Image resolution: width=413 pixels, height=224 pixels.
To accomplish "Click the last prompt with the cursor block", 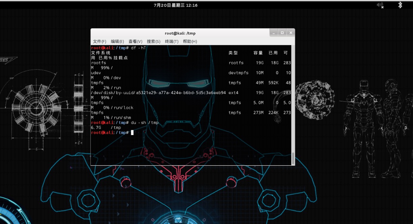I will tap(112, 133).
